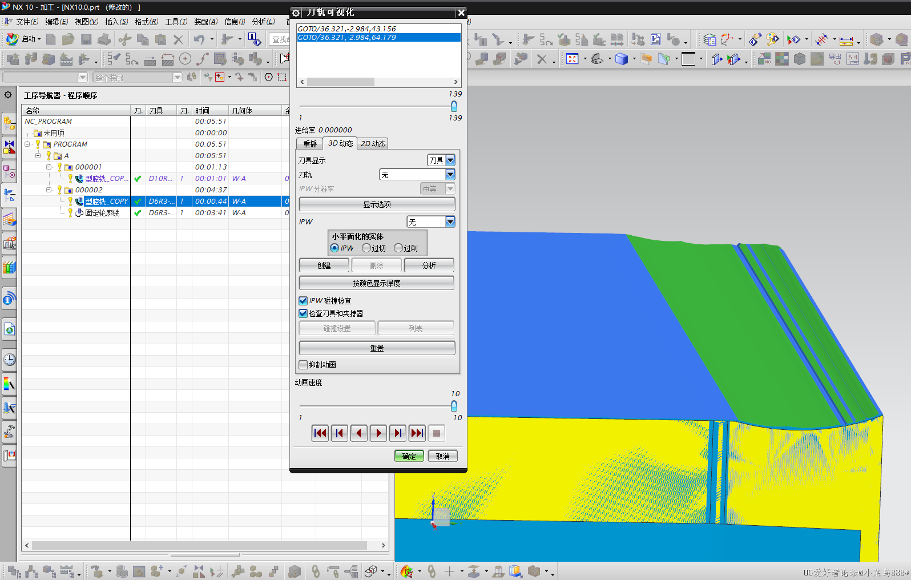911x580 pixels.
Task: Enable the 抑制动画 checkbox
Action: tap(303, 365)
